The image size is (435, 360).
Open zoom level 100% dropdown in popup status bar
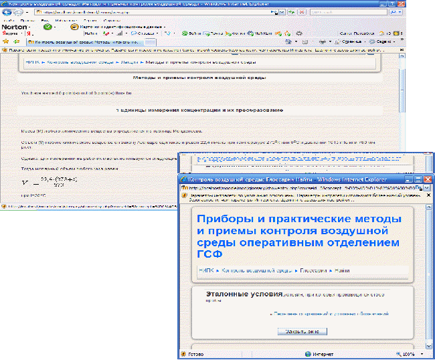pos(422,354)
